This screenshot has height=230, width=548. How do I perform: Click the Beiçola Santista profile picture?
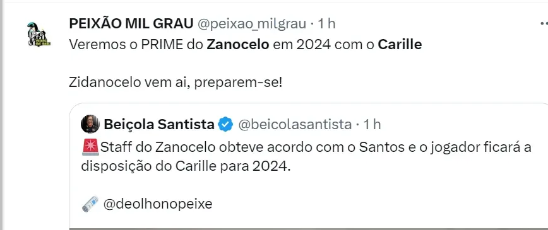click(90, 124)
